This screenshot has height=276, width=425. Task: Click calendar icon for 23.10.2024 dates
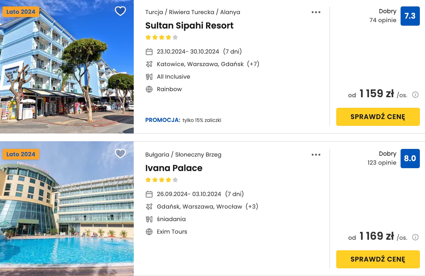(149, 52)
